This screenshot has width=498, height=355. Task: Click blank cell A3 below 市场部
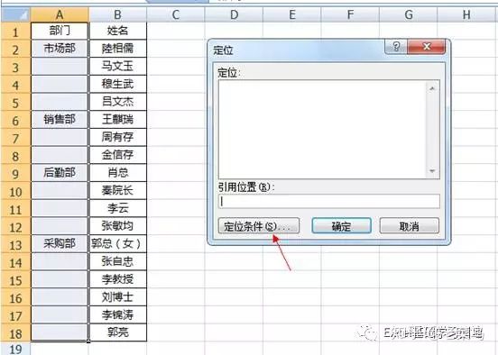point(60,67)
